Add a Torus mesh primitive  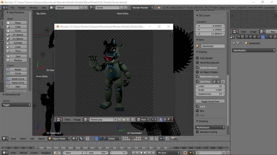pos(17,51)
